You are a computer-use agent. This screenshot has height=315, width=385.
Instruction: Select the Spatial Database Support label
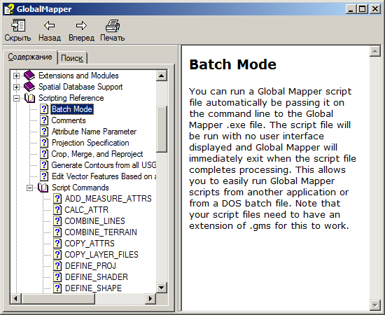click(80, 87)
